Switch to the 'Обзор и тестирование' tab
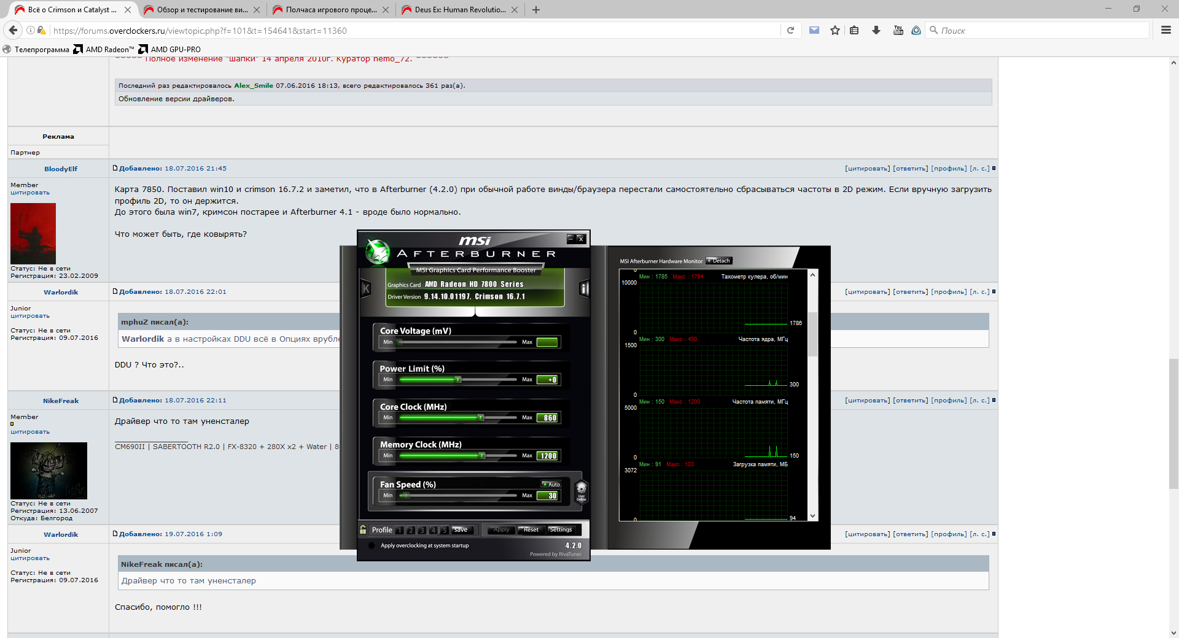The image size is (1179, 638). pos(201,10)
